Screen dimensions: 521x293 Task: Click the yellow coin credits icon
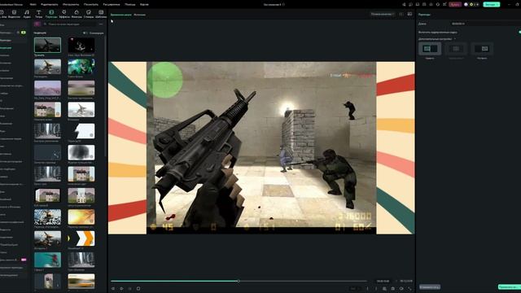coord(471,4)
